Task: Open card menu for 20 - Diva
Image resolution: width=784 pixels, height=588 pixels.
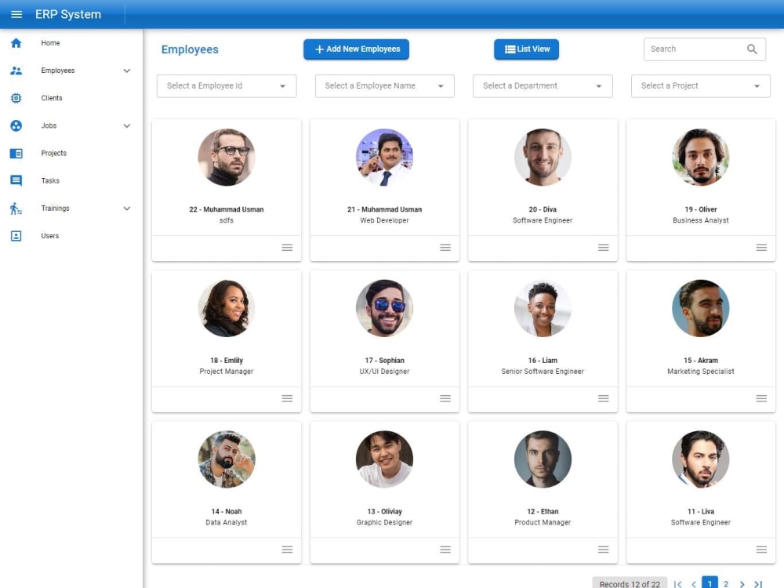Action: click(604, 248)
